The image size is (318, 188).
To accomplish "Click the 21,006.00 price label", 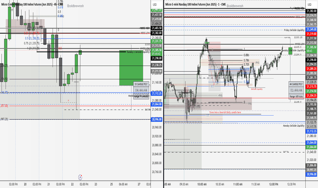I will click(x=312, y=165).
